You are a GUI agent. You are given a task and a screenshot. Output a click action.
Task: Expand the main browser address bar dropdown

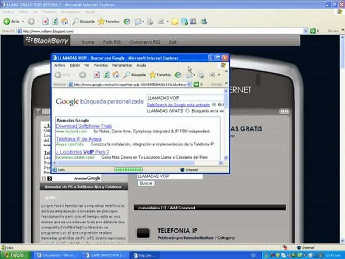tap(305, 31)
